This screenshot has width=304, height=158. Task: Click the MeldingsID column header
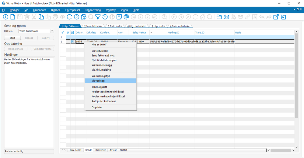[x=173, y=33]
